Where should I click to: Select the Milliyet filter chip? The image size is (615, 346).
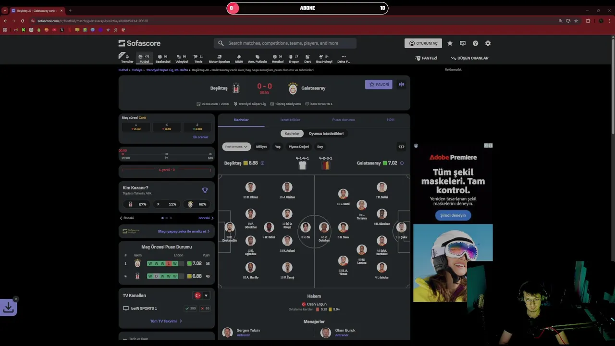click(261, 147)
